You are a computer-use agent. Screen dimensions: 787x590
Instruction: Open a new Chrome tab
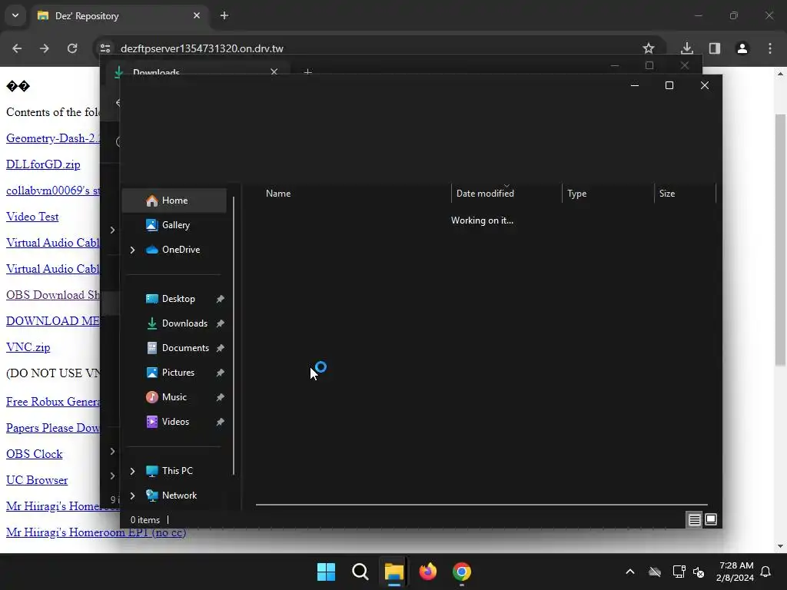224,15
